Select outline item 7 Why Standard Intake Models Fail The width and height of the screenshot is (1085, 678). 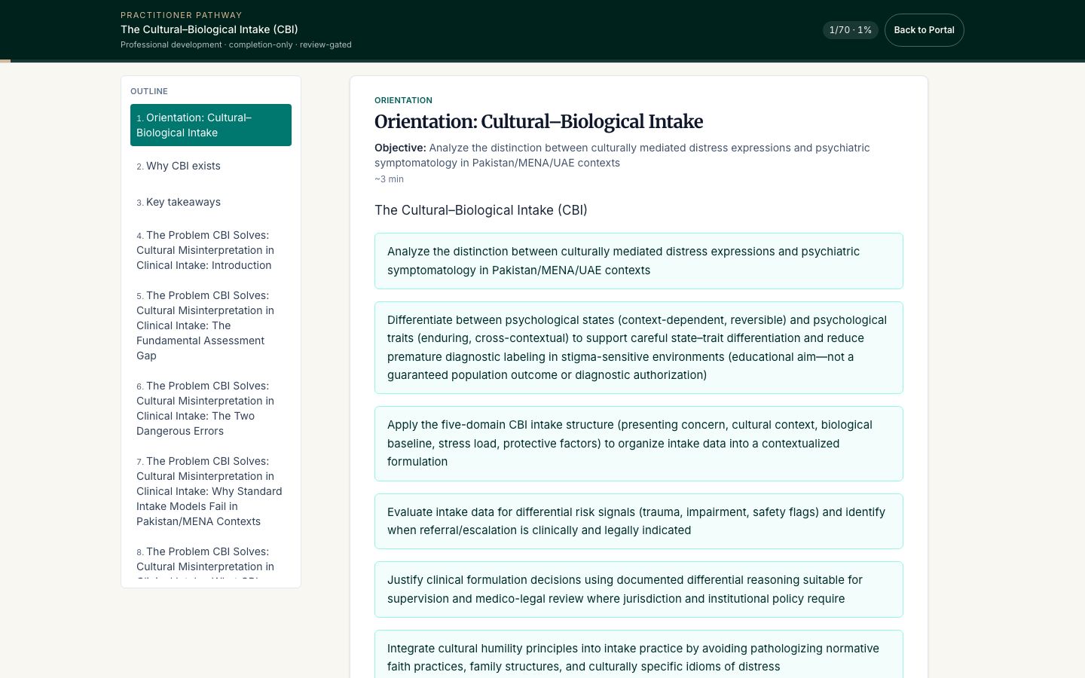(211, 491)
